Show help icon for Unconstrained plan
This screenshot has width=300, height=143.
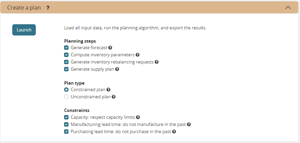[114, 97]
